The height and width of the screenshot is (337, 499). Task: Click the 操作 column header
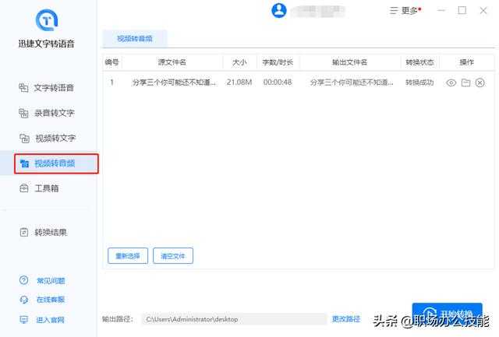[x=466, y=62]
